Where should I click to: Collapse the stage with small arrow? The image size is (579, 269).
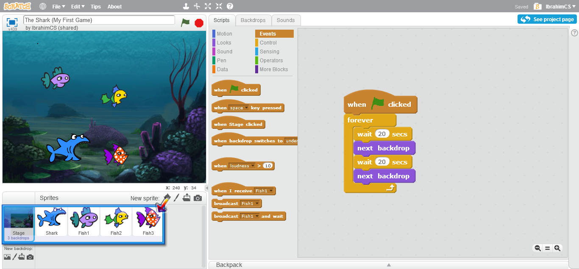207,188
